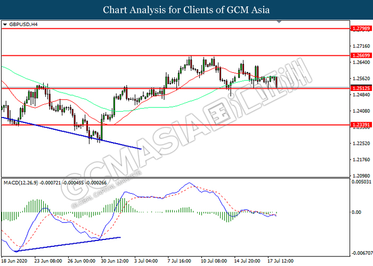Click the 3 Jul 04:00 time label
Screen dimensions: 373x266
click(146, 261)
